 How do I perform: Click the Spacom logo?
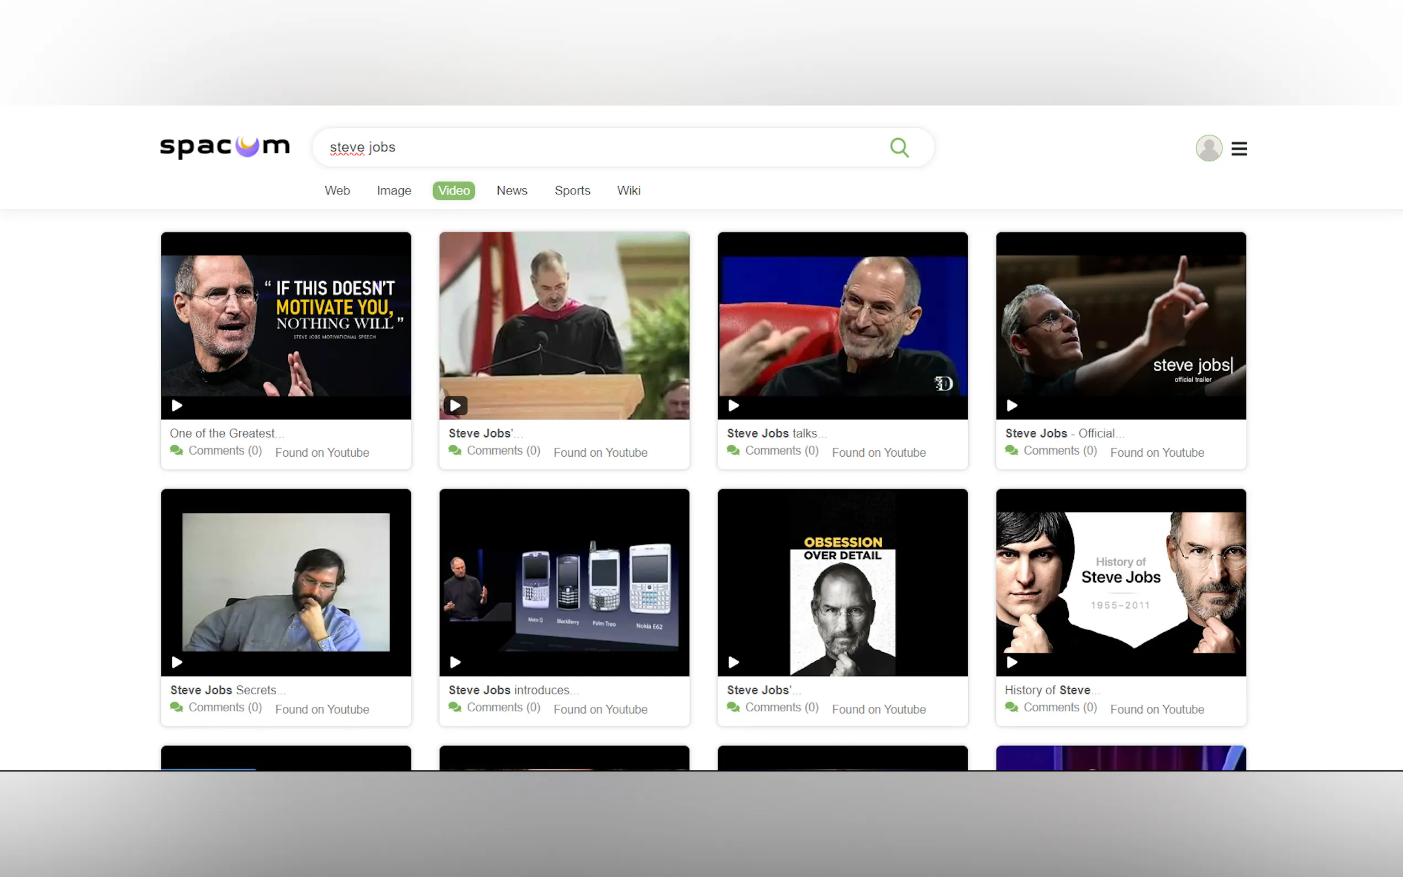[x=224, y=147]
